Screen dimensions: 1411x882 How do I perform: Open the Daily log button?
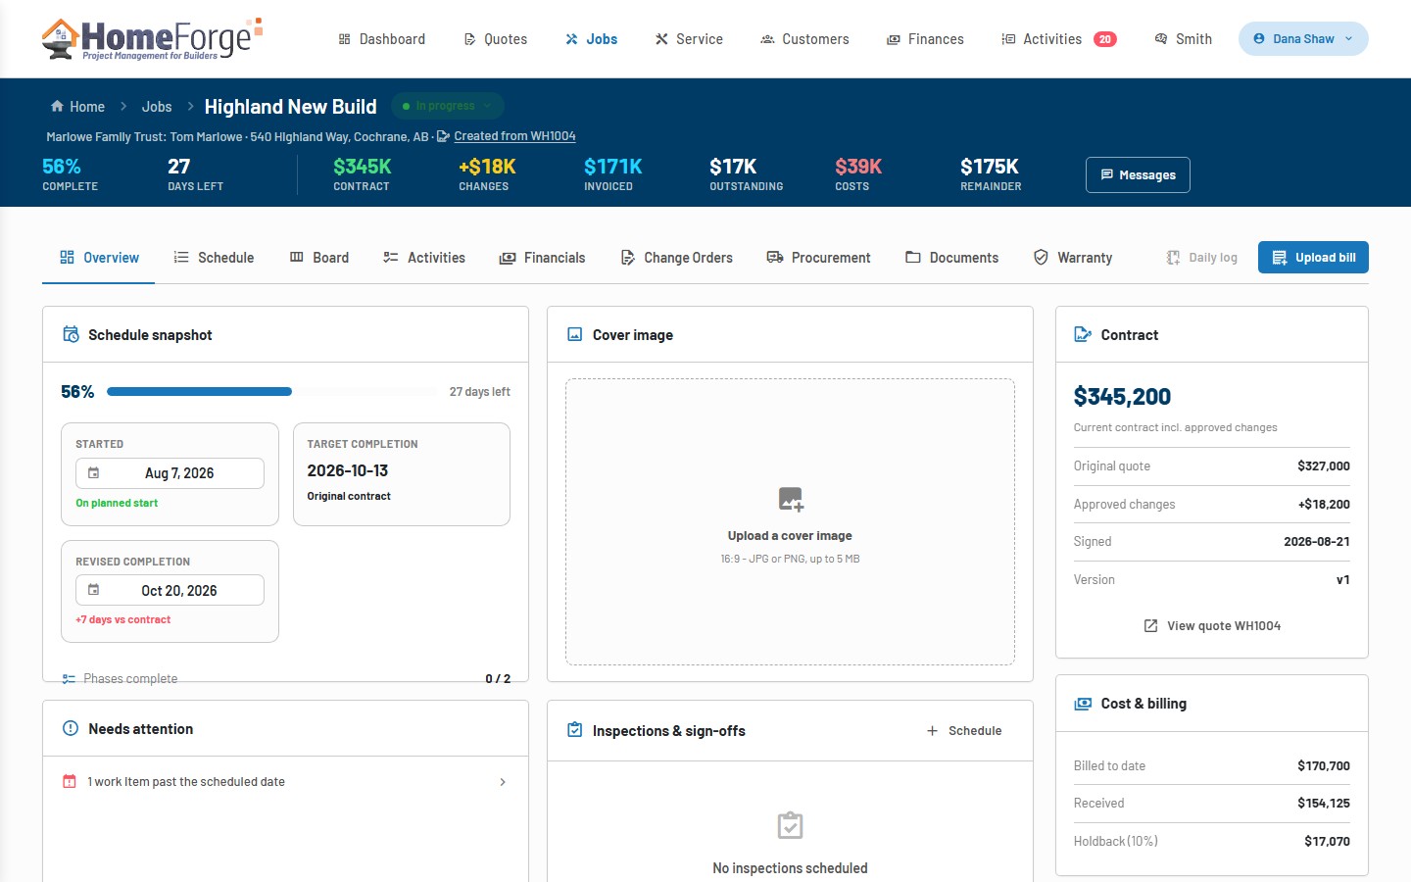click(x=1201, y=258)
